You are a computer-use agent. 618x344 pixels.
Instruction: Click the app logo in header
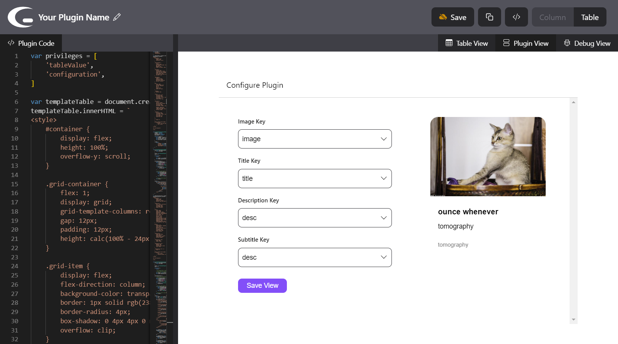pyautogui.click(x=21, y=17)
